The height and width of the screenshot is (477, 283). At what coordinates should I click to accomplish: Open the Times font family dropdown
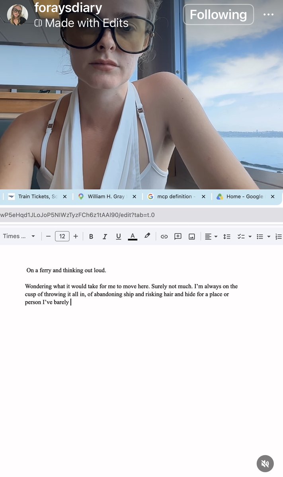[19, 236]
